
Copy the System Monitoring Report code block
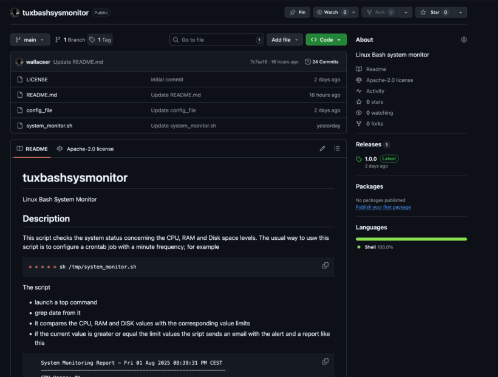(x=326, y=362)
